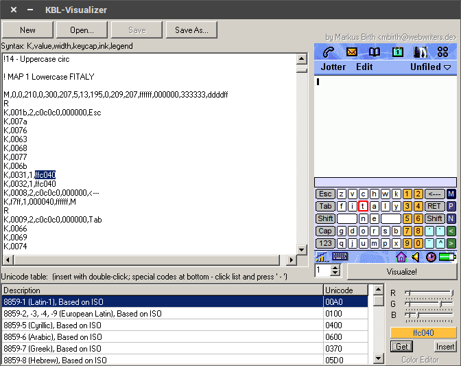
Task: Click the four-squares applications icon
Action: point(442,52)
